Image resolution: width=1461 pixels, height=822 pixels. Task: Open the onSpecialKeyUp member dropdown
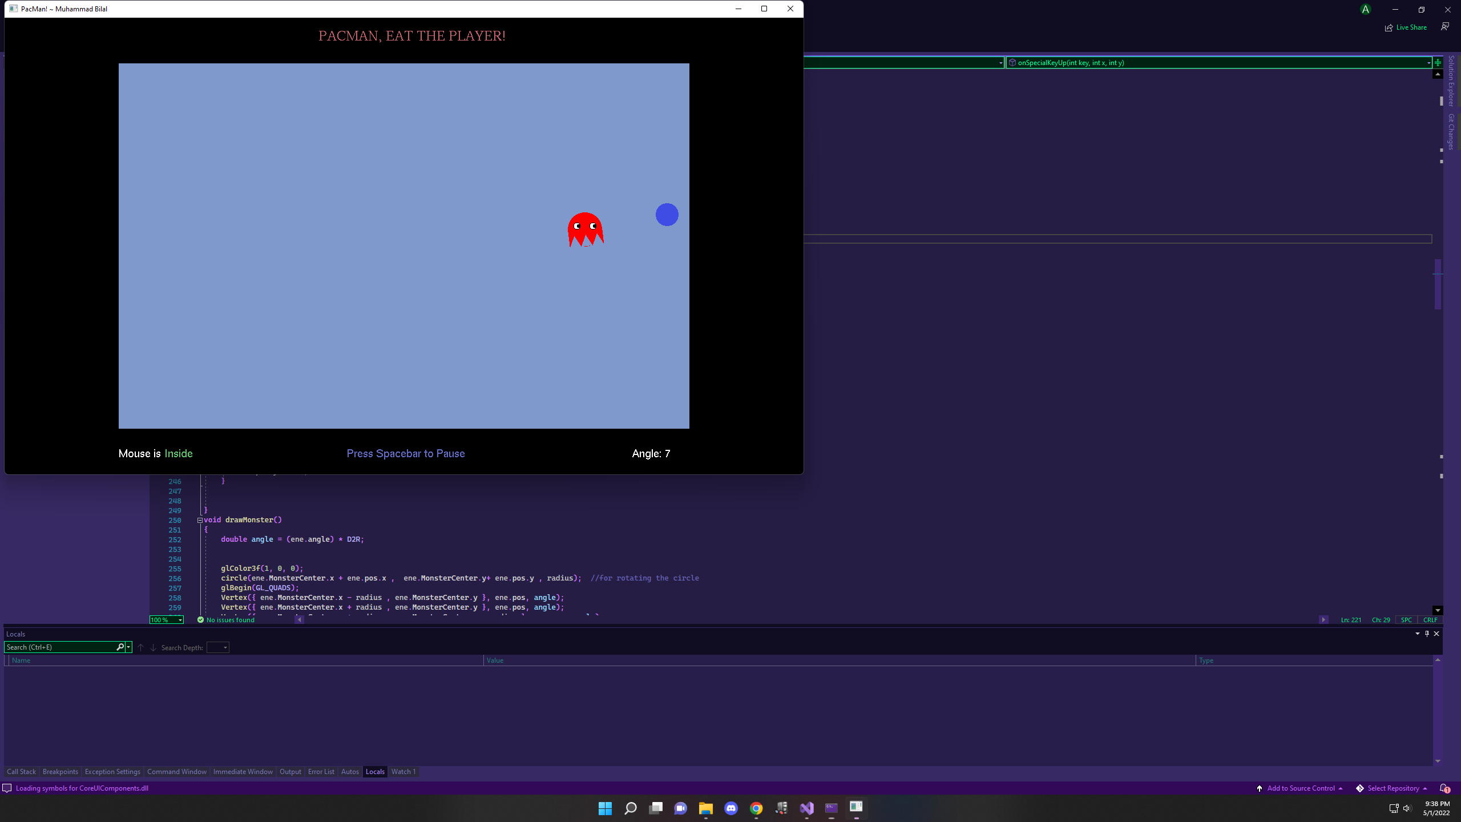[x=1219, y=63]
